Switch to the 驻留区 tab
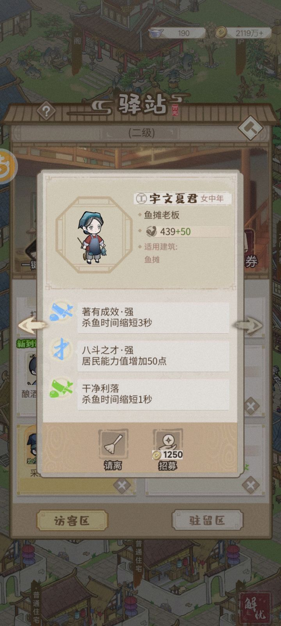Screen dimensions: 281x626 coord(207,521)
